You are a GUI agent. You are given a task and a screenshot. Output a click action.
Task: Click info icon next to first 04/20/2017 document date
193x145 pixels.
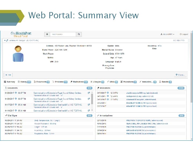16,93
